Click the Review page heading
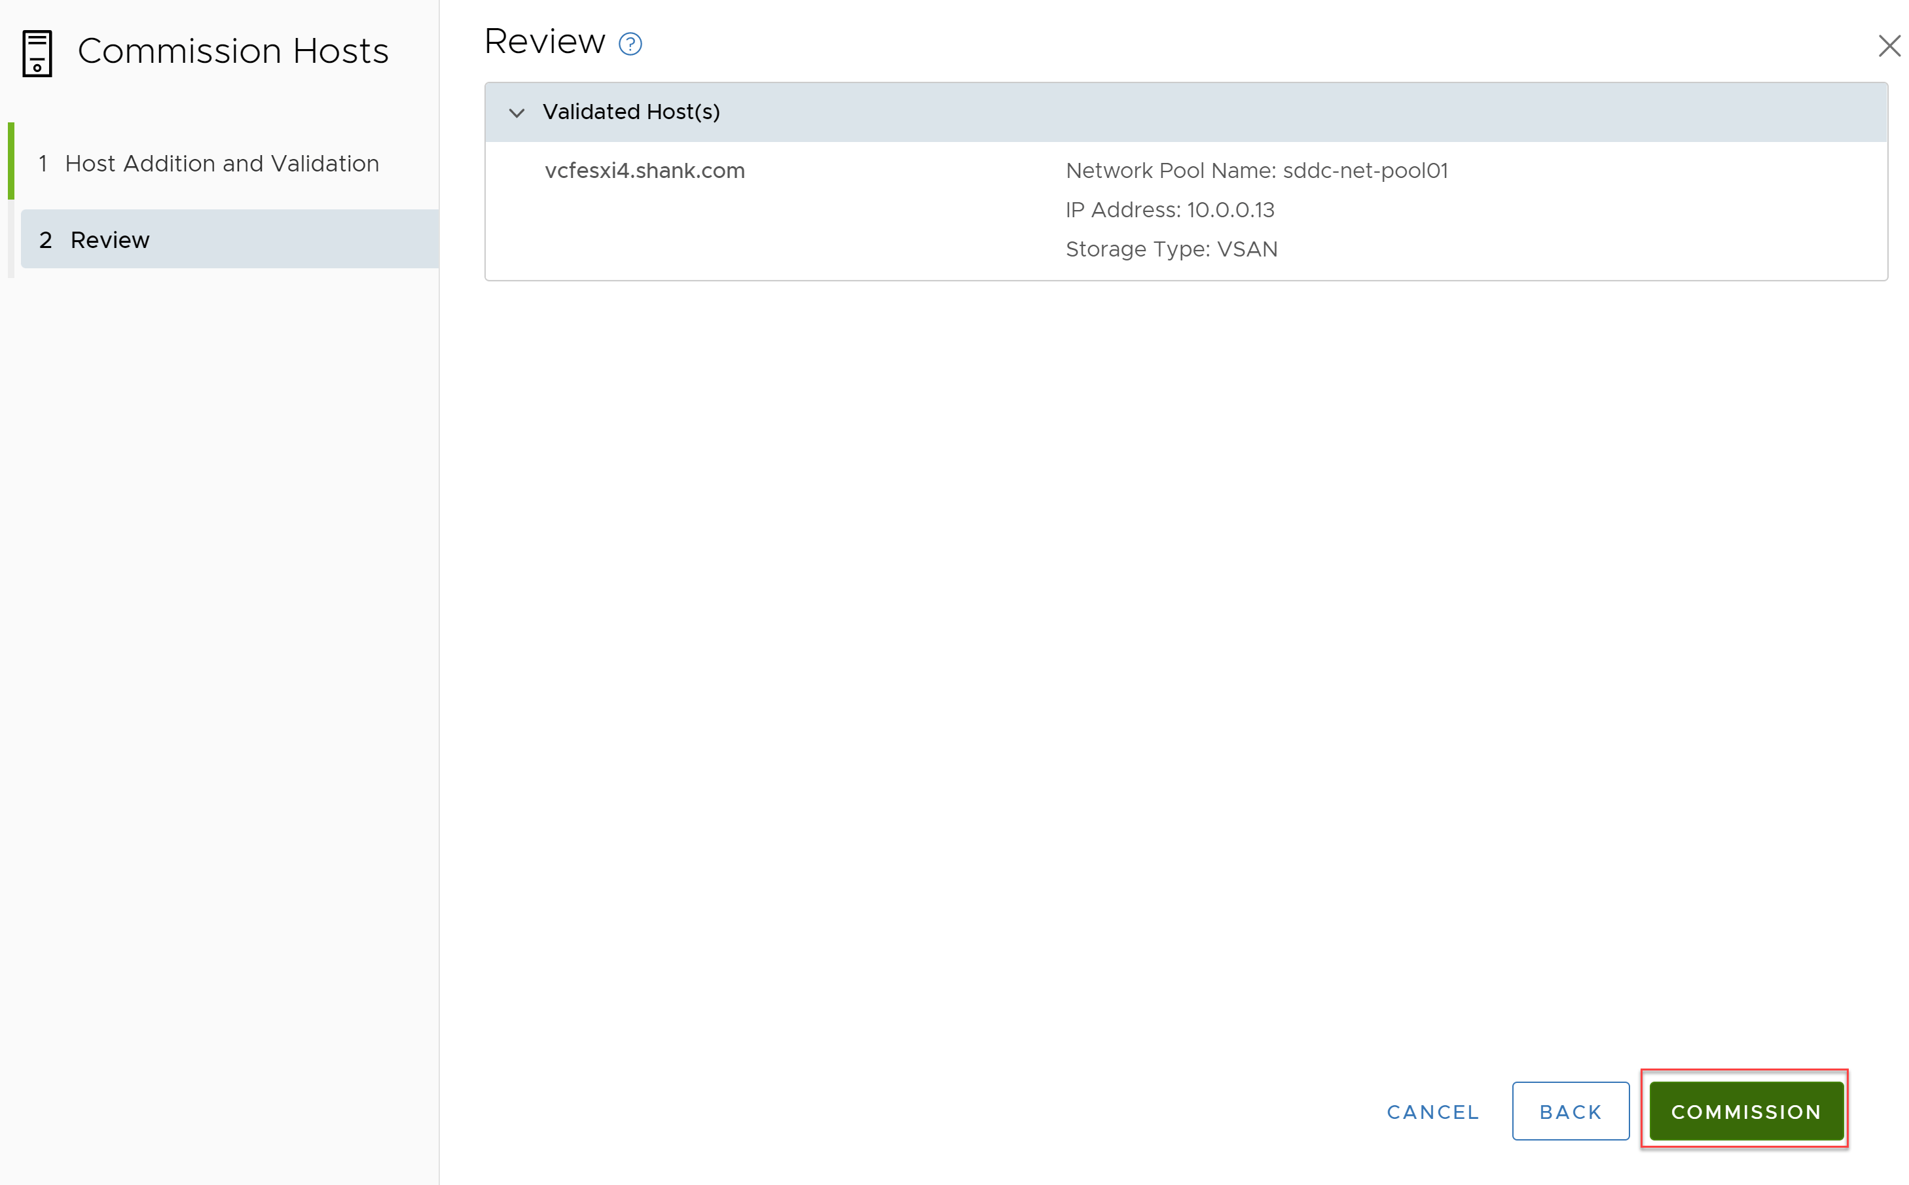The height and width of the screenshot is (1185, 1909). point(544,41)
